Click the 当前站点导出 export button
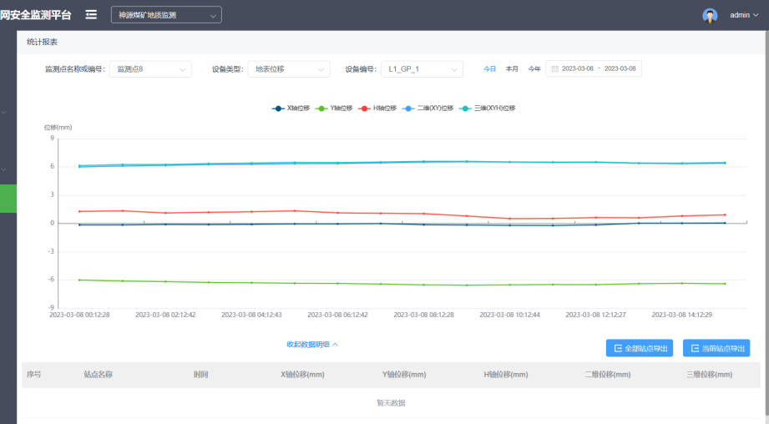The image size is (769, 424). pyautogui.click(x=716, y=348)
